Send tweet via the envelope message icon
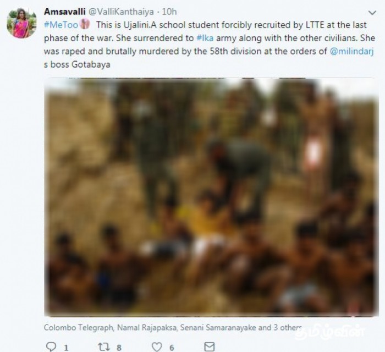385x352 pixels. point(209,346)
